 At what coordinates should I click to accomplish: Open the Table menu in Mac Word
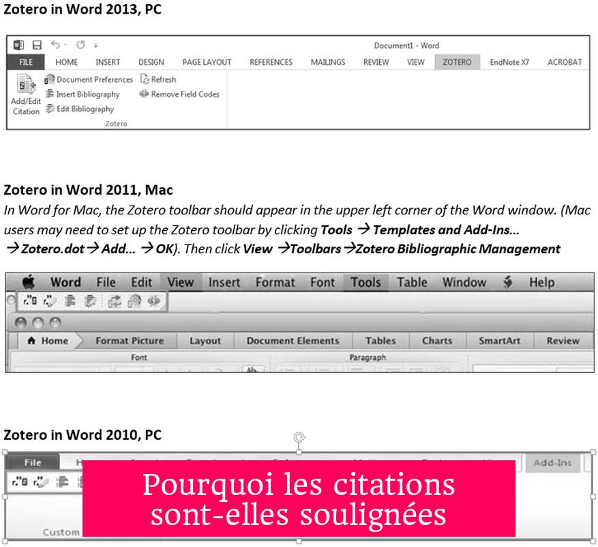[412, 282]
